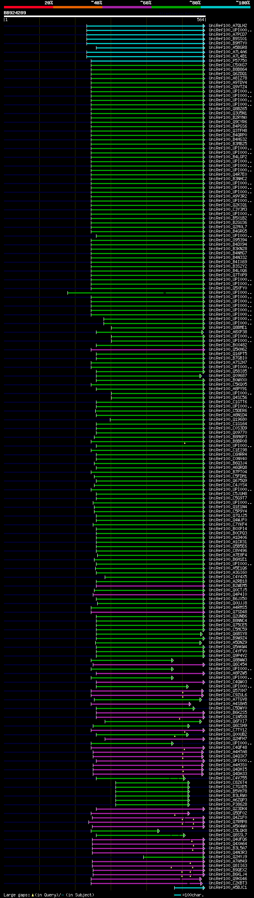254x898 pixels.
Task: Open hit UniRef100_A5BGR8
Action: pyautogui.click(x=228, y=47)
